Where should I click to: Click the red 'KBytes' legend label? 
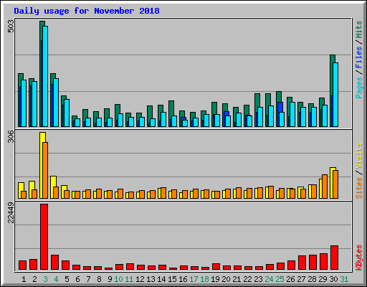[x=358, y=258]
